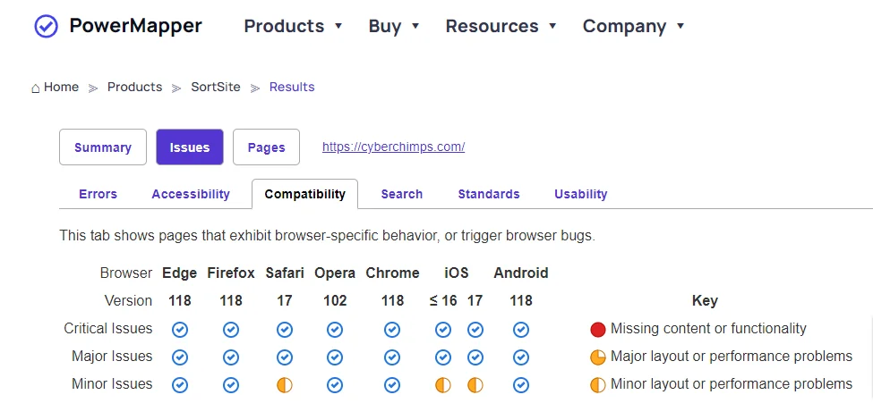Click Android Minor Issues check icon
Viewport: 873px width, 420px height.
(521, 385)
